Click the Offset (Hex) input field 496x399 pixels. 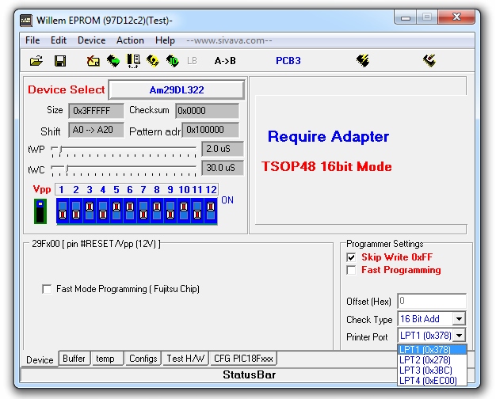tap(432, 301)
